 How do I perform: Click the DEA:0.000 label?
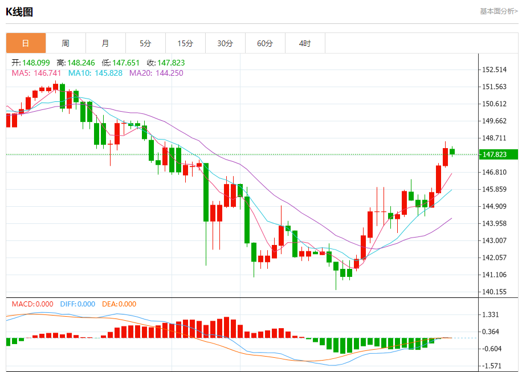point(119,304)
